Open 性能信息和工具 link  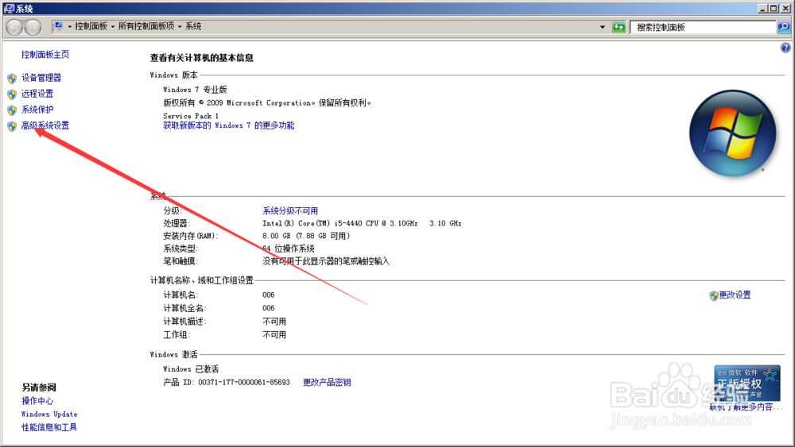point(49,427)
